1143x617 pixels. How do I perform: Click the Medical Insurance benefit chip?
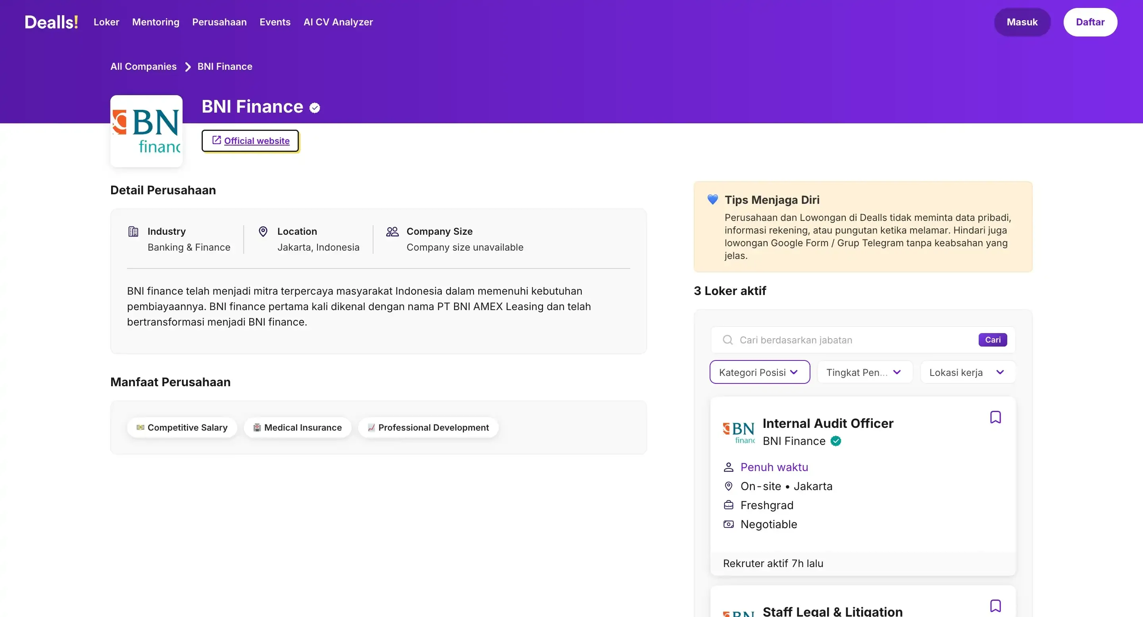pos(297,428)
